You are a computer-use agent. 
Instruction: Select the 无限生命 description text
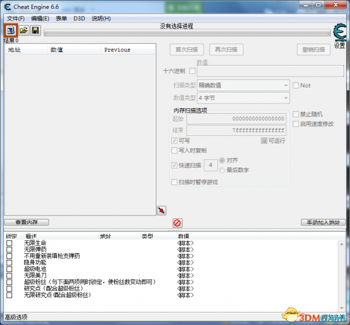tap(35, 243)
